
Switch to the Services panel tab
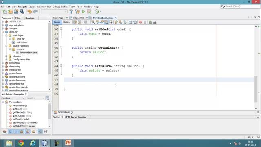30,18
